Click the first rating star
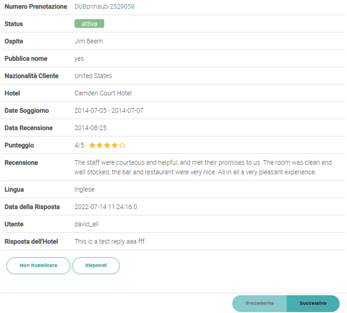 92,145
